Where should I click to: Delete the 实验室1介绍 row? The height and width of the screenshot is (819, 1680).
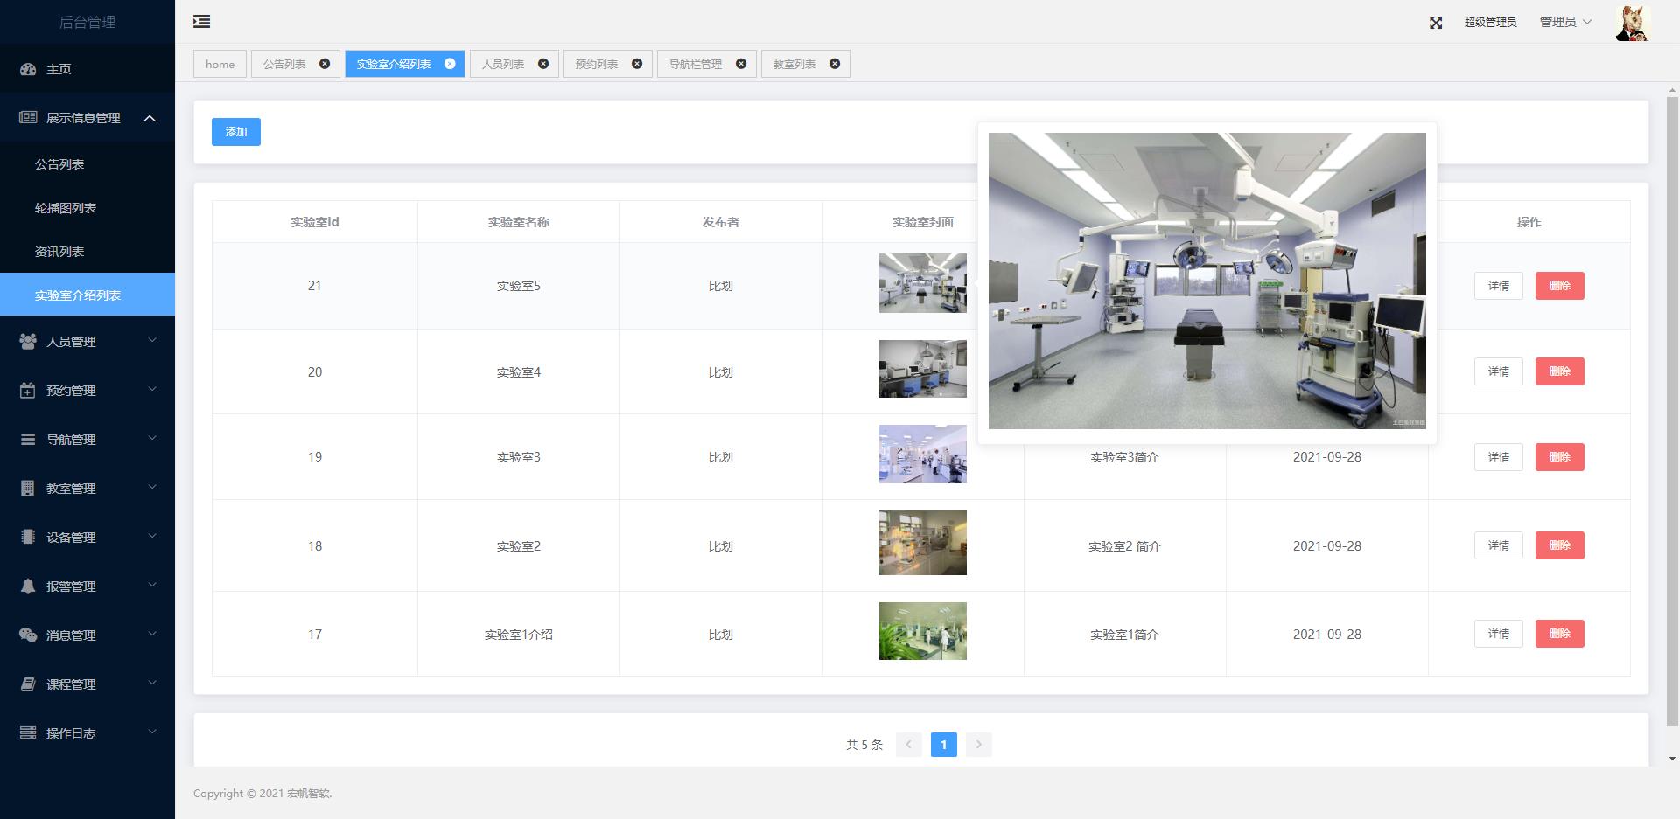[x=1560, y=634]
